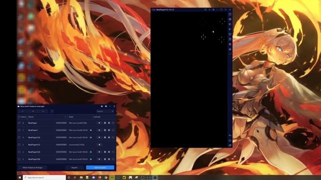Click the taskbar Type here to search box
The image size is (321, 180).
pos(44,177)
